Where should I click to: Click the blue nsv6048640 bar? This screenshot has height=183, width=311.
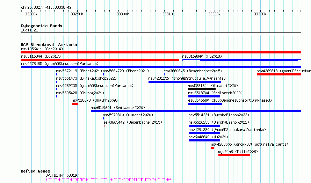tap(204, 140)
